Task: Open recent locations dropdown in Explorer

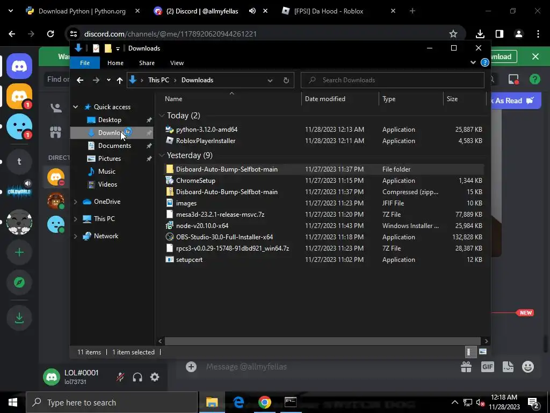Action: coord(108,80)
